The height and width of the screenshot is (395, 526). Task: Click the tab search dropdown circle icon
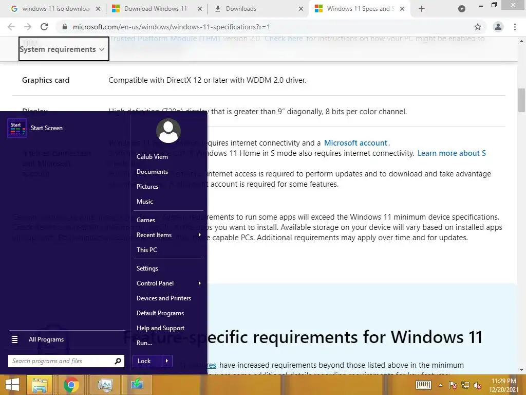462,9
